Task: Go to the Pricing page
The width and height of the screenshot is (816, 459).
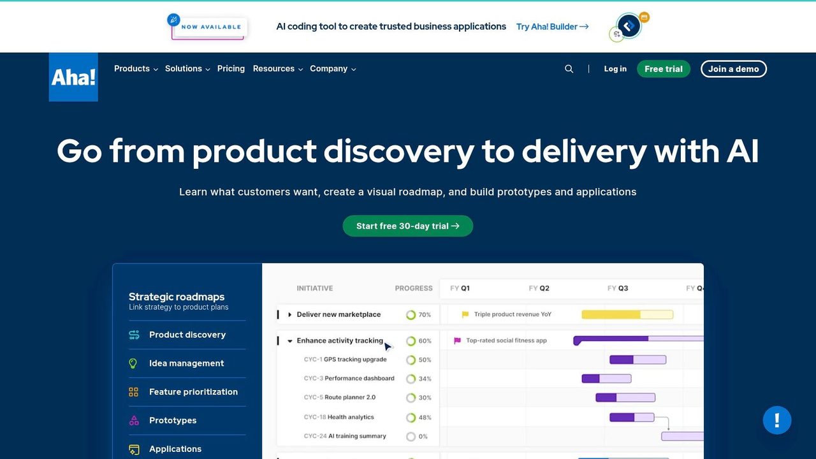Action: (x=231, y=69)
